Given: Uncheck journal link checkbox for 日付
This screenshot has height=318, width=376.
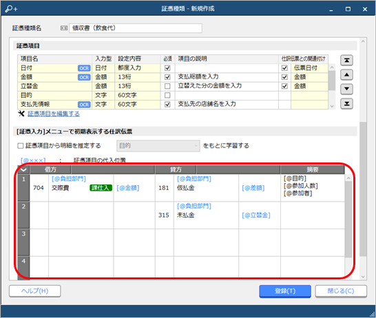Looking at the screenshot, I should tap(284, 68).
